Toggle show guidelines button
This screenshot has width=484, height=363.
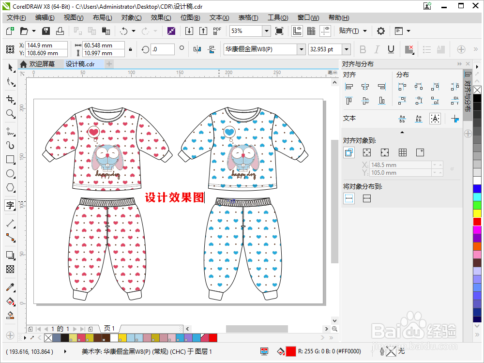(x=325, y=31)
